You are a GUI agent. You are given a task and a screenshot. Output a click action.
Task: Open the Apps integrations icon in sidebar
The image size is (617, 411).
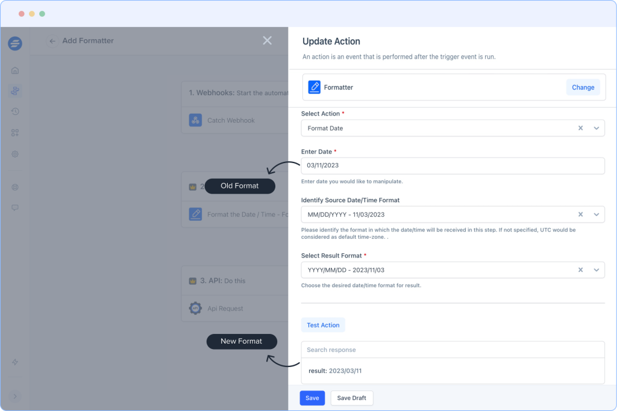pyautogui.click(x=14, y=132)
